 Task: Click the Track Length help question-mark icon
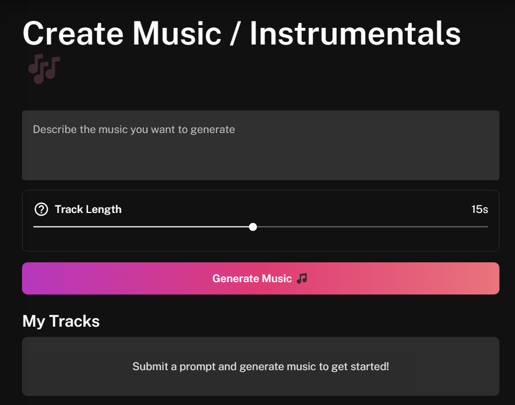(x=41, y=209)
